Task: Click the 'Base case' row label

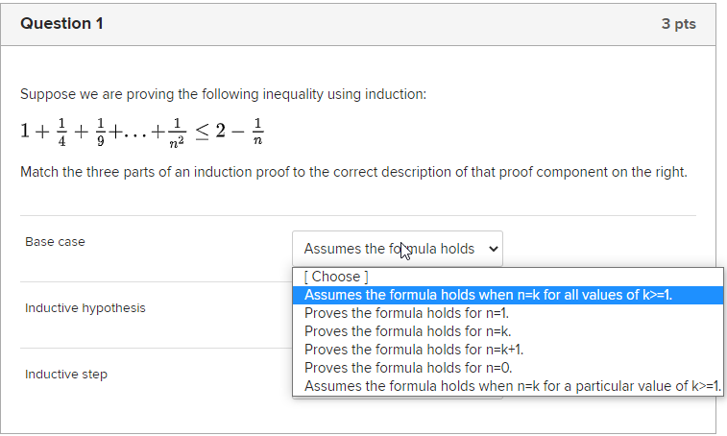Action: point(55,242)
